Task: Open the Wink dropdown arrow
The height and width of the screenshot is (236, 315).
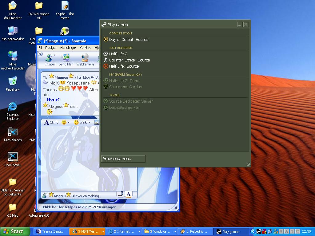Action: (x=90, y=122)
